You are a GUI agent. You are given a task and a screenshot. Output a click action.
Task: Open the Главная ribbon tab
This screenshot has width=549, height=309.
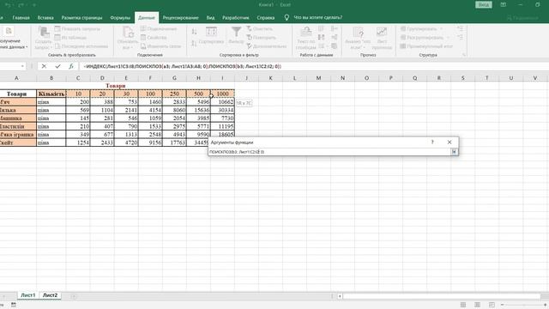coord(21,17)
